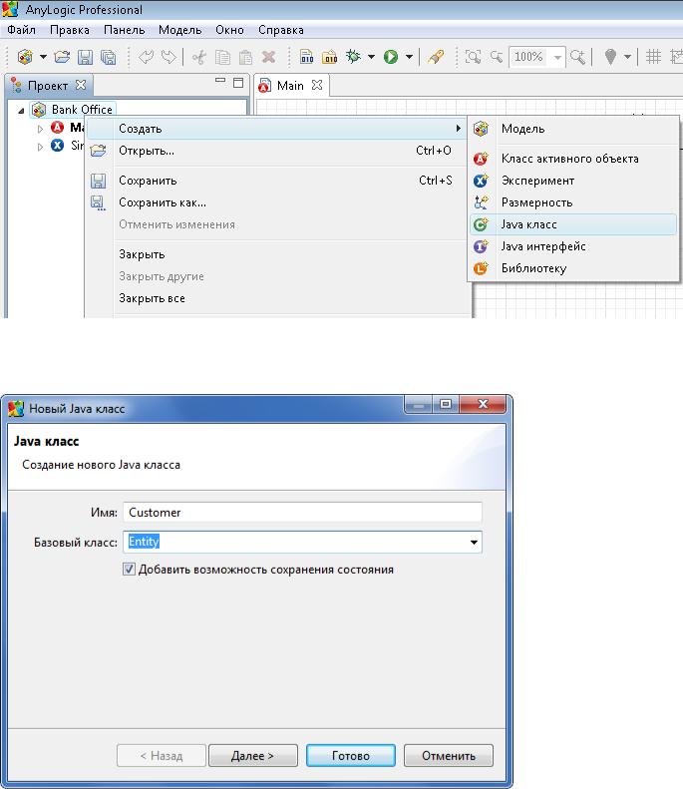Click the Save toolbar icon
Screen dimensions: 683x789
[x=85, y=57]
